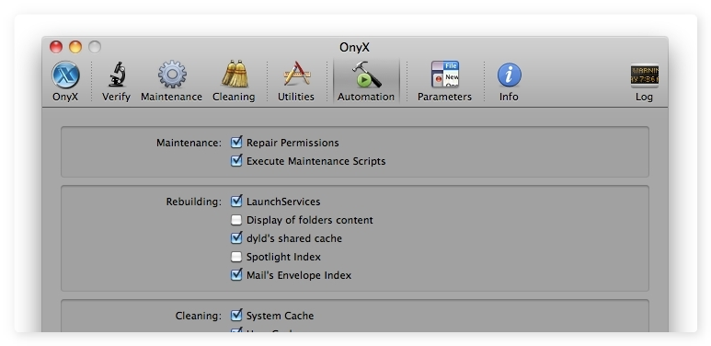Open the Maintenance gear icon
This screenshot has height=346, width=711.
click(x=172, y=75)
